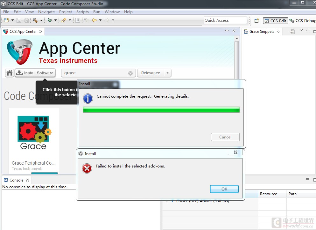This screenshot has height=230, width=316.
Task: Open the Help menu
Action: tap(128, 12)
